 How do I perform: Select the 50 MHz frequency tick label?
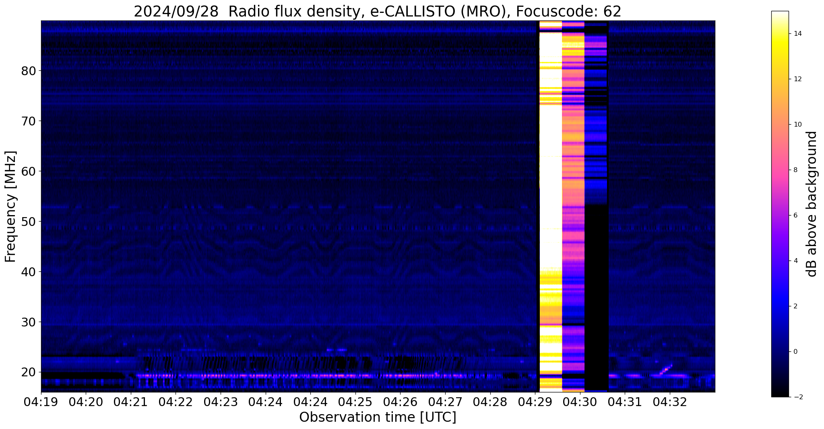(29, 222)
